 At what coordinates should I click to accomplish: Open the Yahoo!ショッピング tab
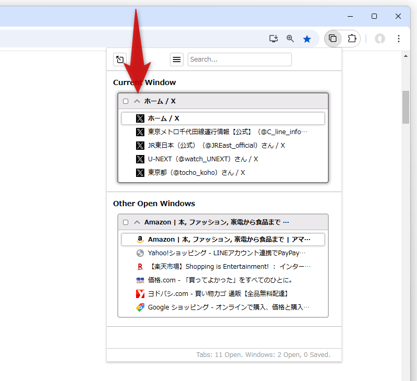pyautogui.click(x=223, y=253)
